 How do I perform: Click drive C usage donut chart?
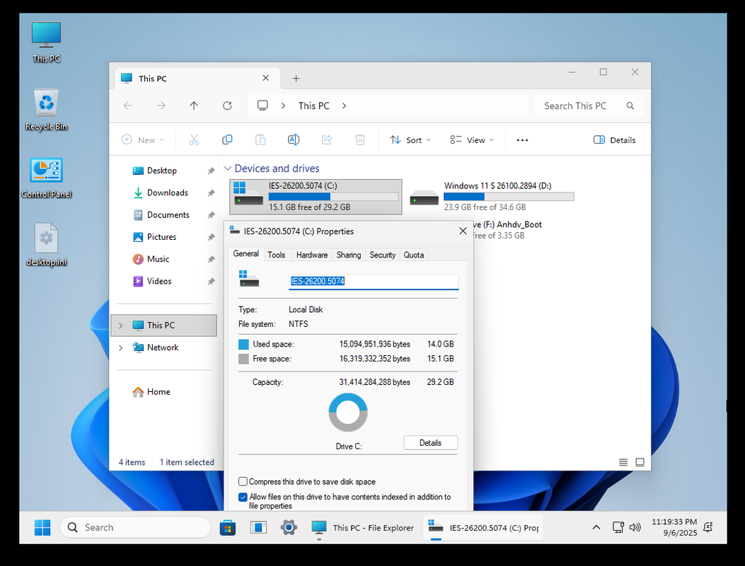tap(348, 412)
